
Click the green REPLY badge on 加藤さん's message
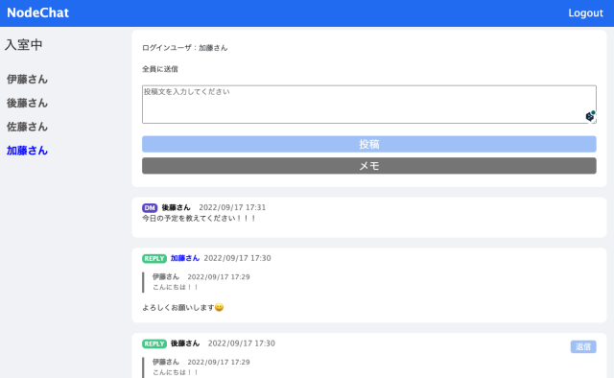tap(154, 258)
